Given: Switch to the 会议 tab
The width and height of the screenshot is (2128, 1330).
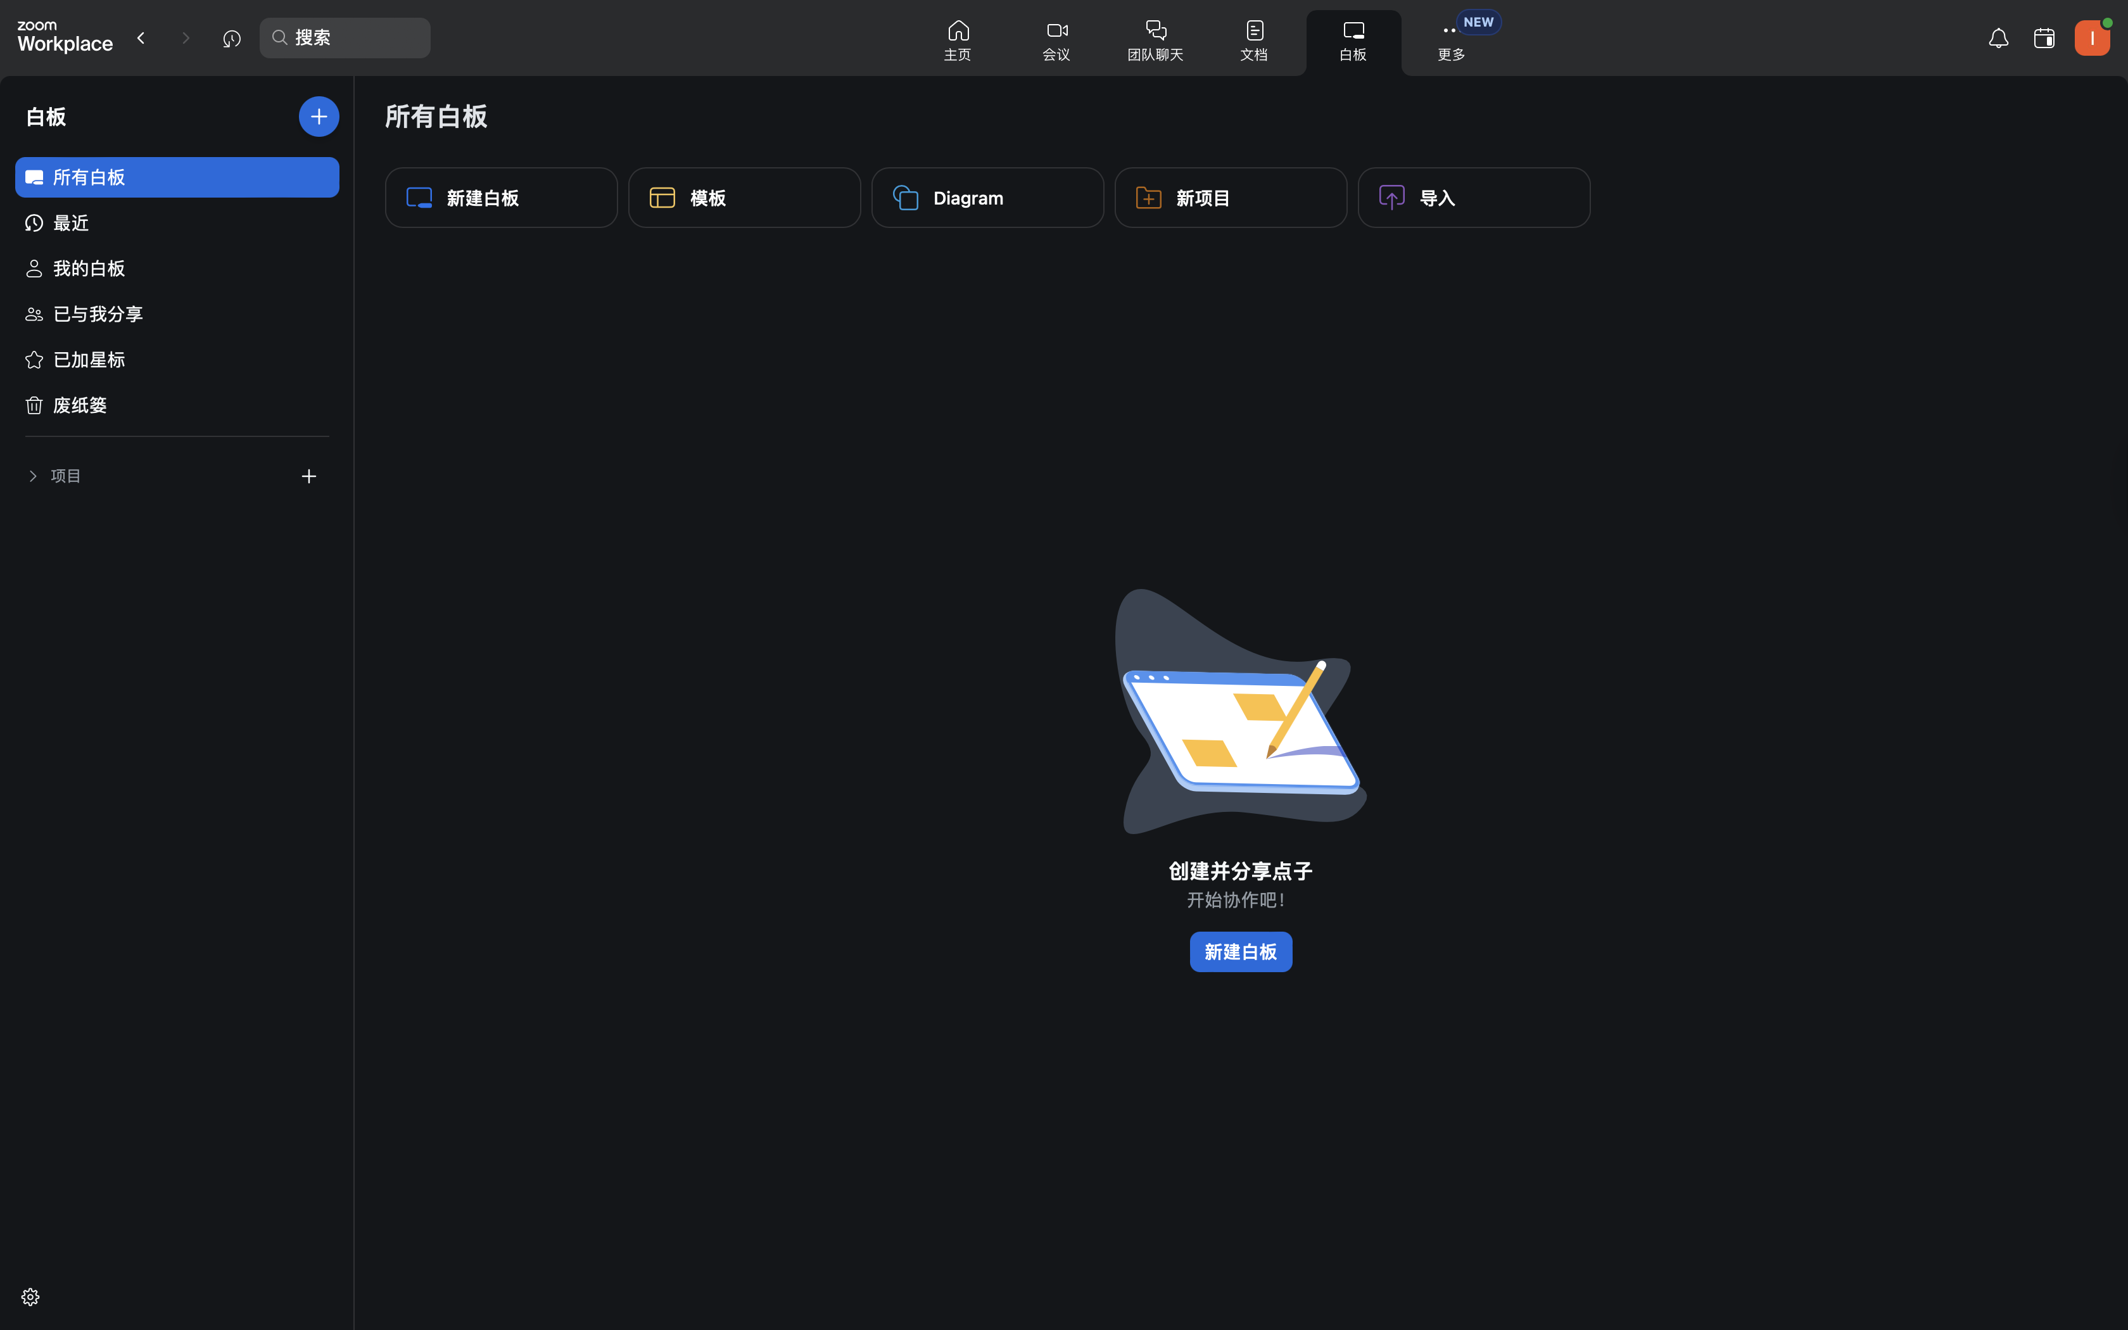Looking at the screenshot, I should 1056,41.
